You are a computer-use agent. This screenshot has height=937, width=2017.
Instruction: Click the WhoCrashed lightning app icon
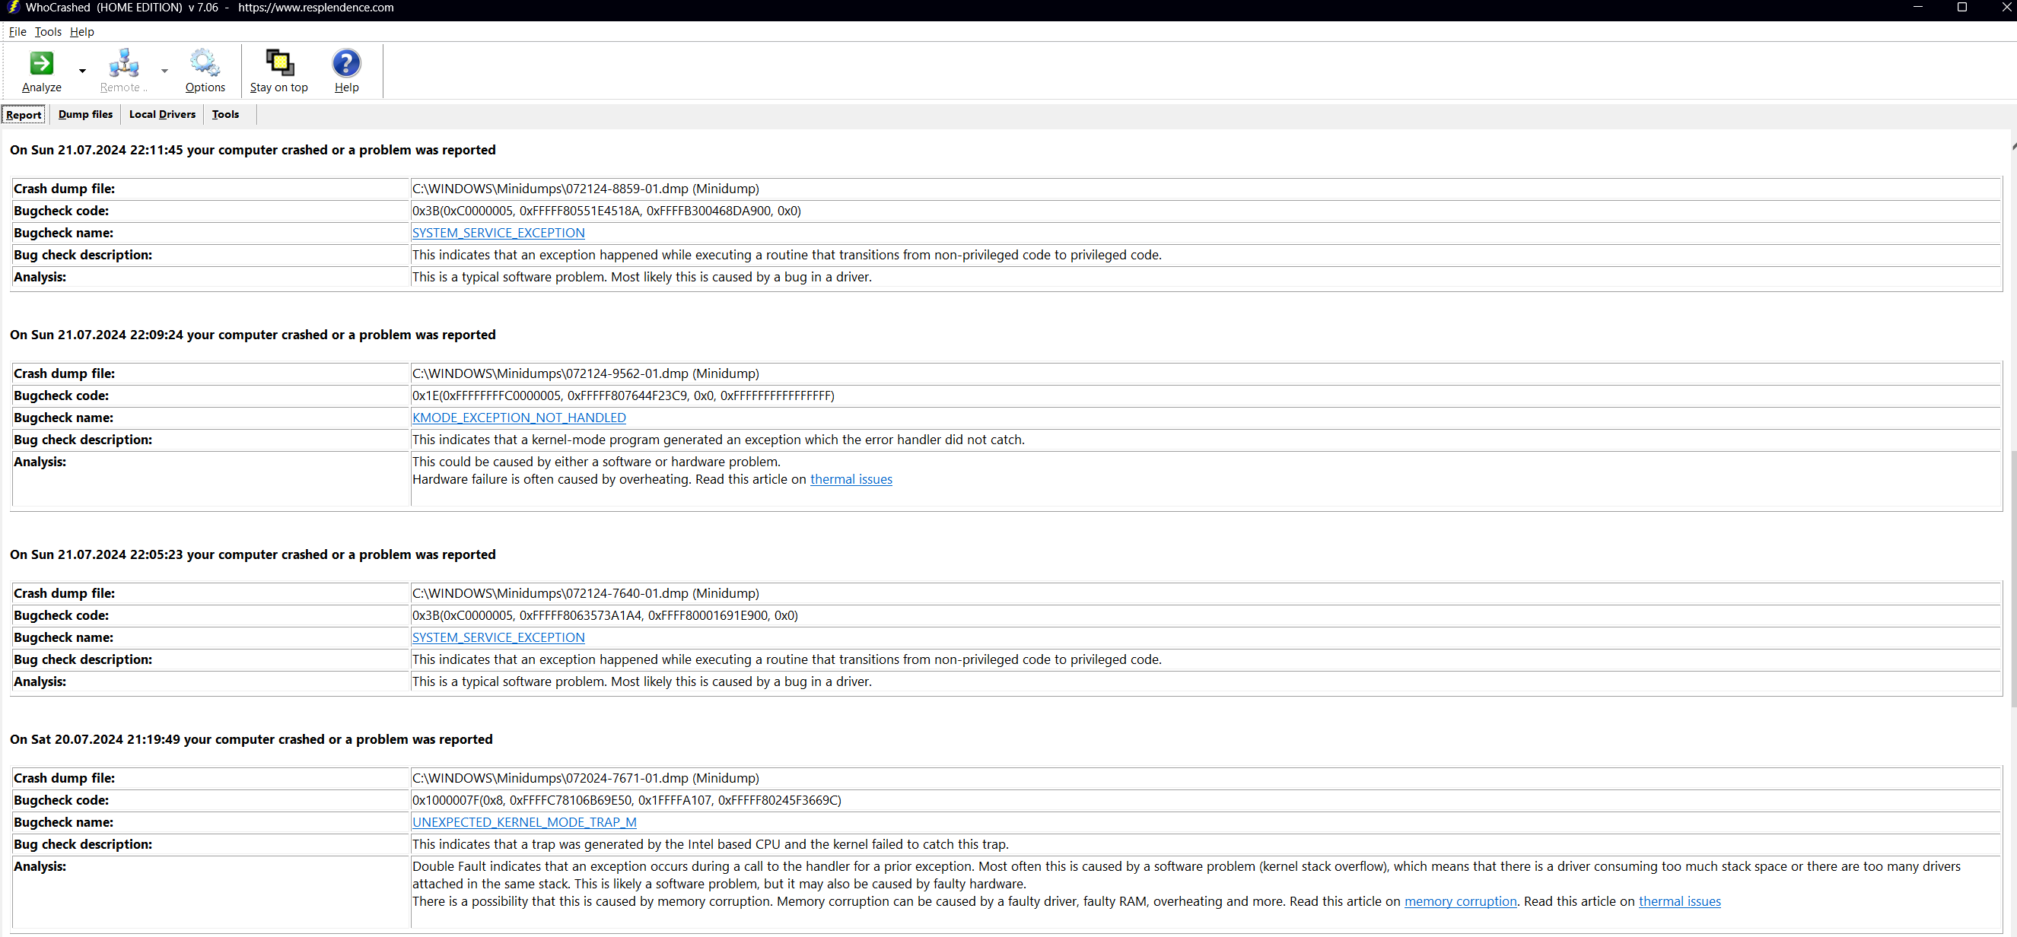click(x=12, y=8)
